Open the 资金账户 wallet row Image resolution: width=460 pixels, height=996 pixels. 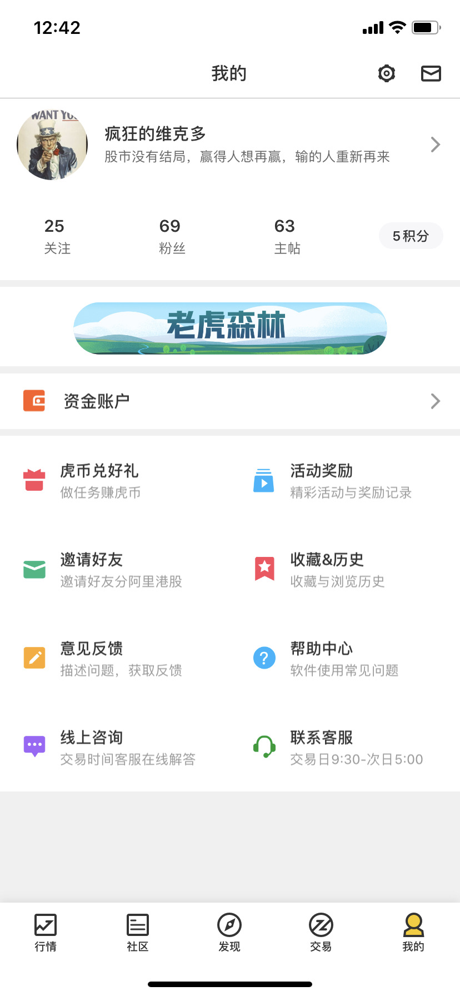[230, 401]
